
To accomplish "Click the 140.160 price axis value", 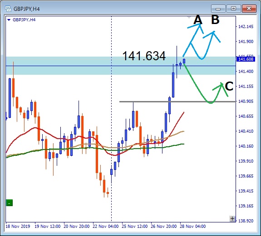I will 246,146.
